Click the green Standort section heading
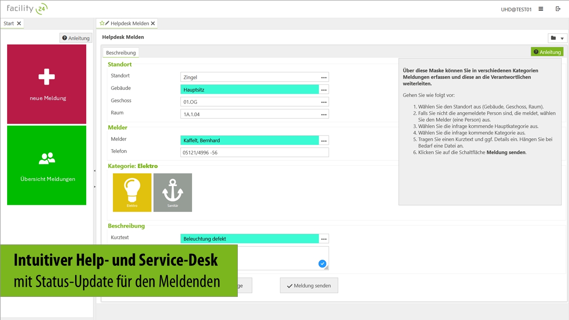The height and width of the screenshot is (320, 569). click(120, 64)
